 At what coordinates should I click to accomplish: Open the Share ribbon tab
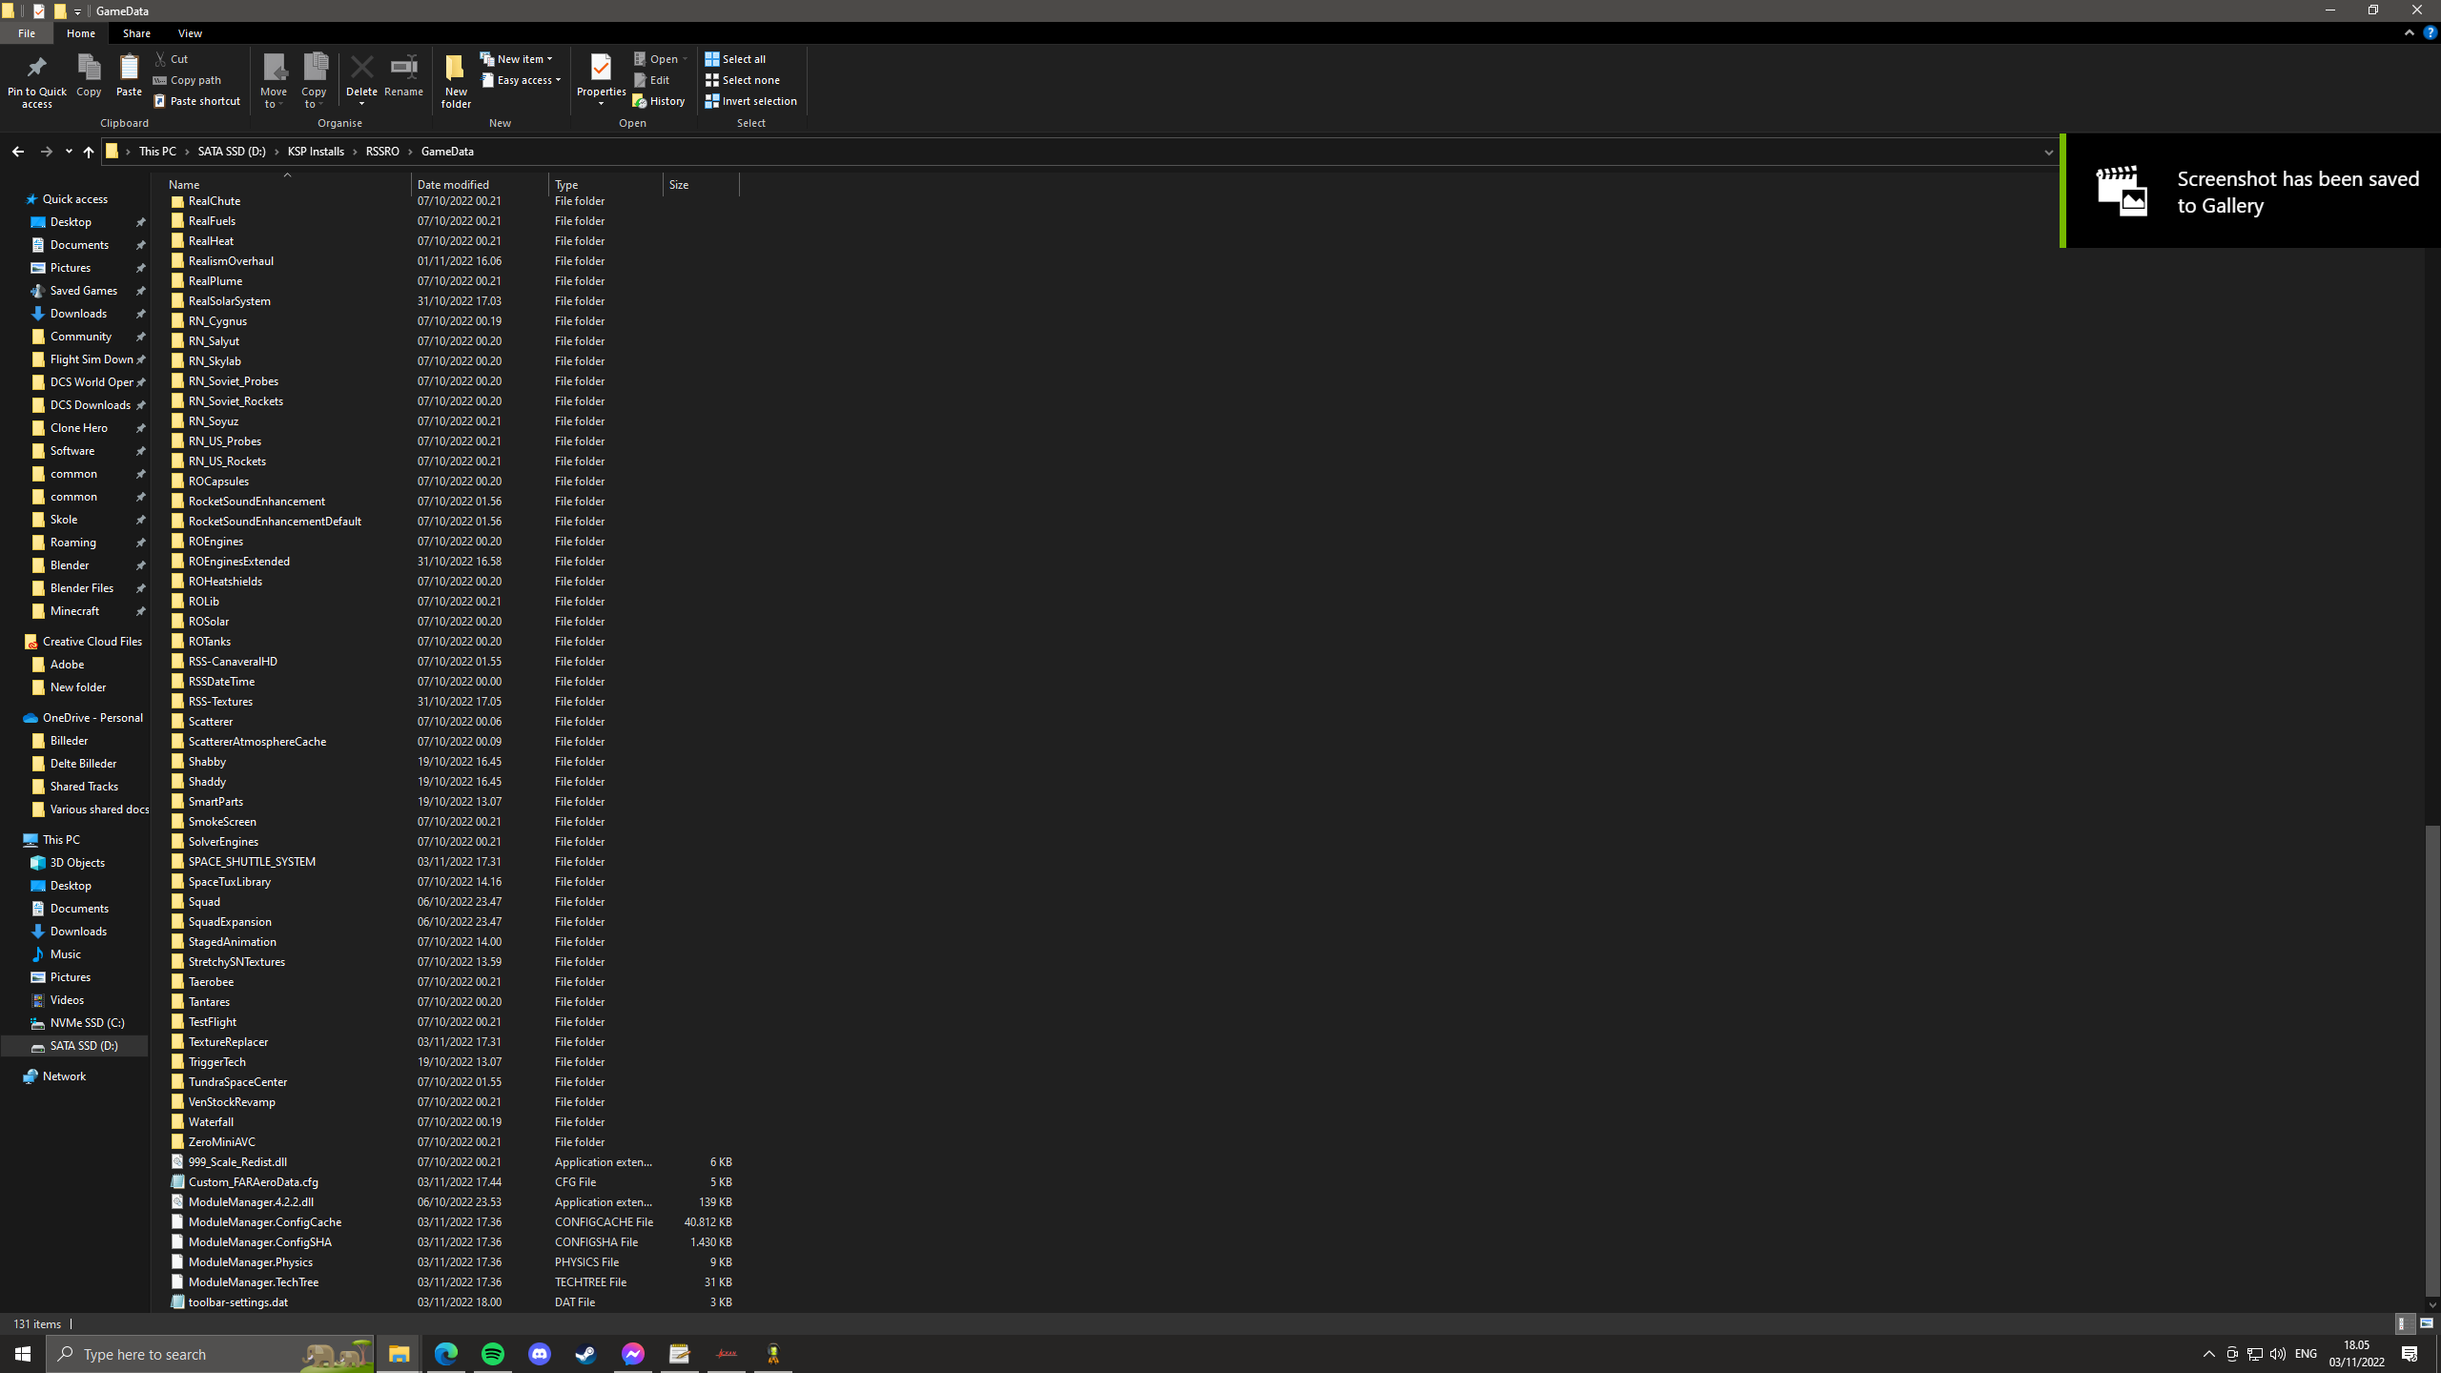click(136, 33)
